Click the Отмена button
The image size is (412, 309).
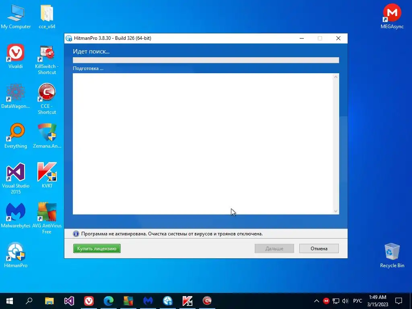pos(319,249)
